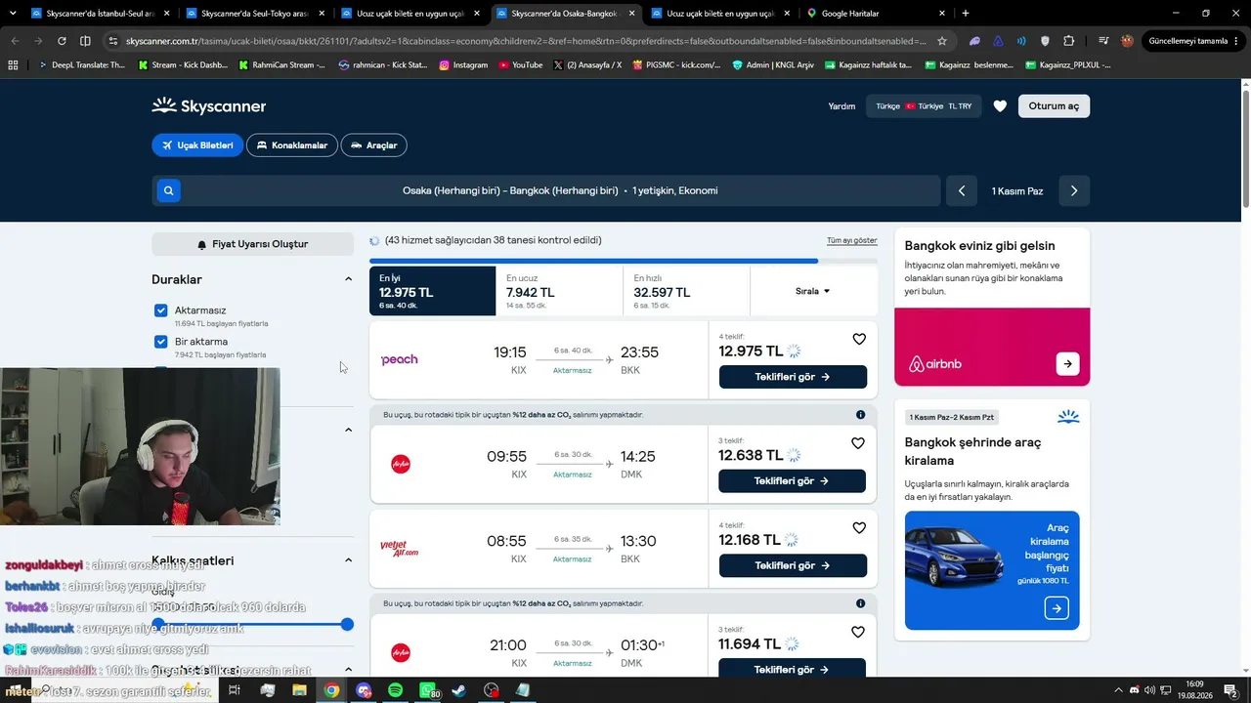The height and width of the screenshot is (703, 1251).
Task: Select the En iyi sort tab
Action: [432, 291]
